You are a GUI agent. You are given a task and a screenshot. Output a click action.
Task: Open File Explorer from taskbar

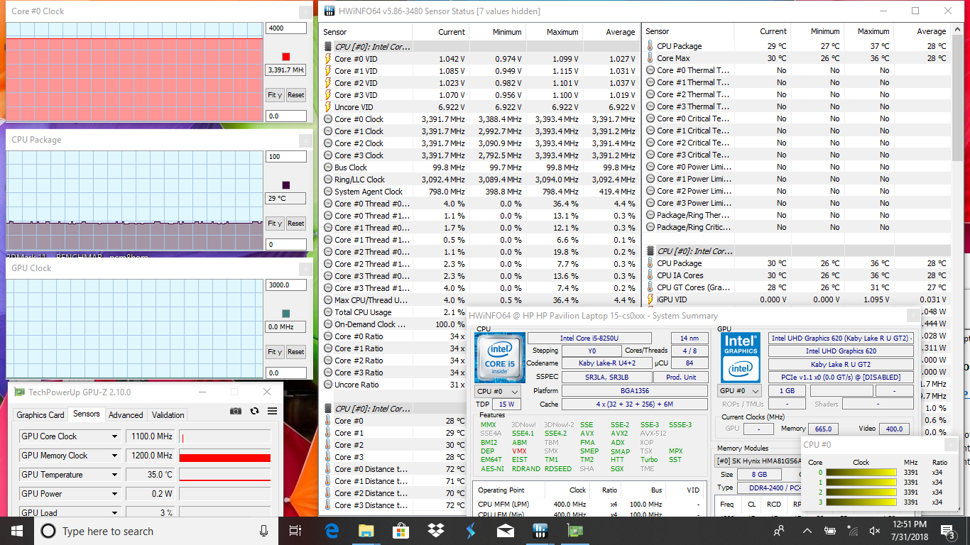point(366,531)
